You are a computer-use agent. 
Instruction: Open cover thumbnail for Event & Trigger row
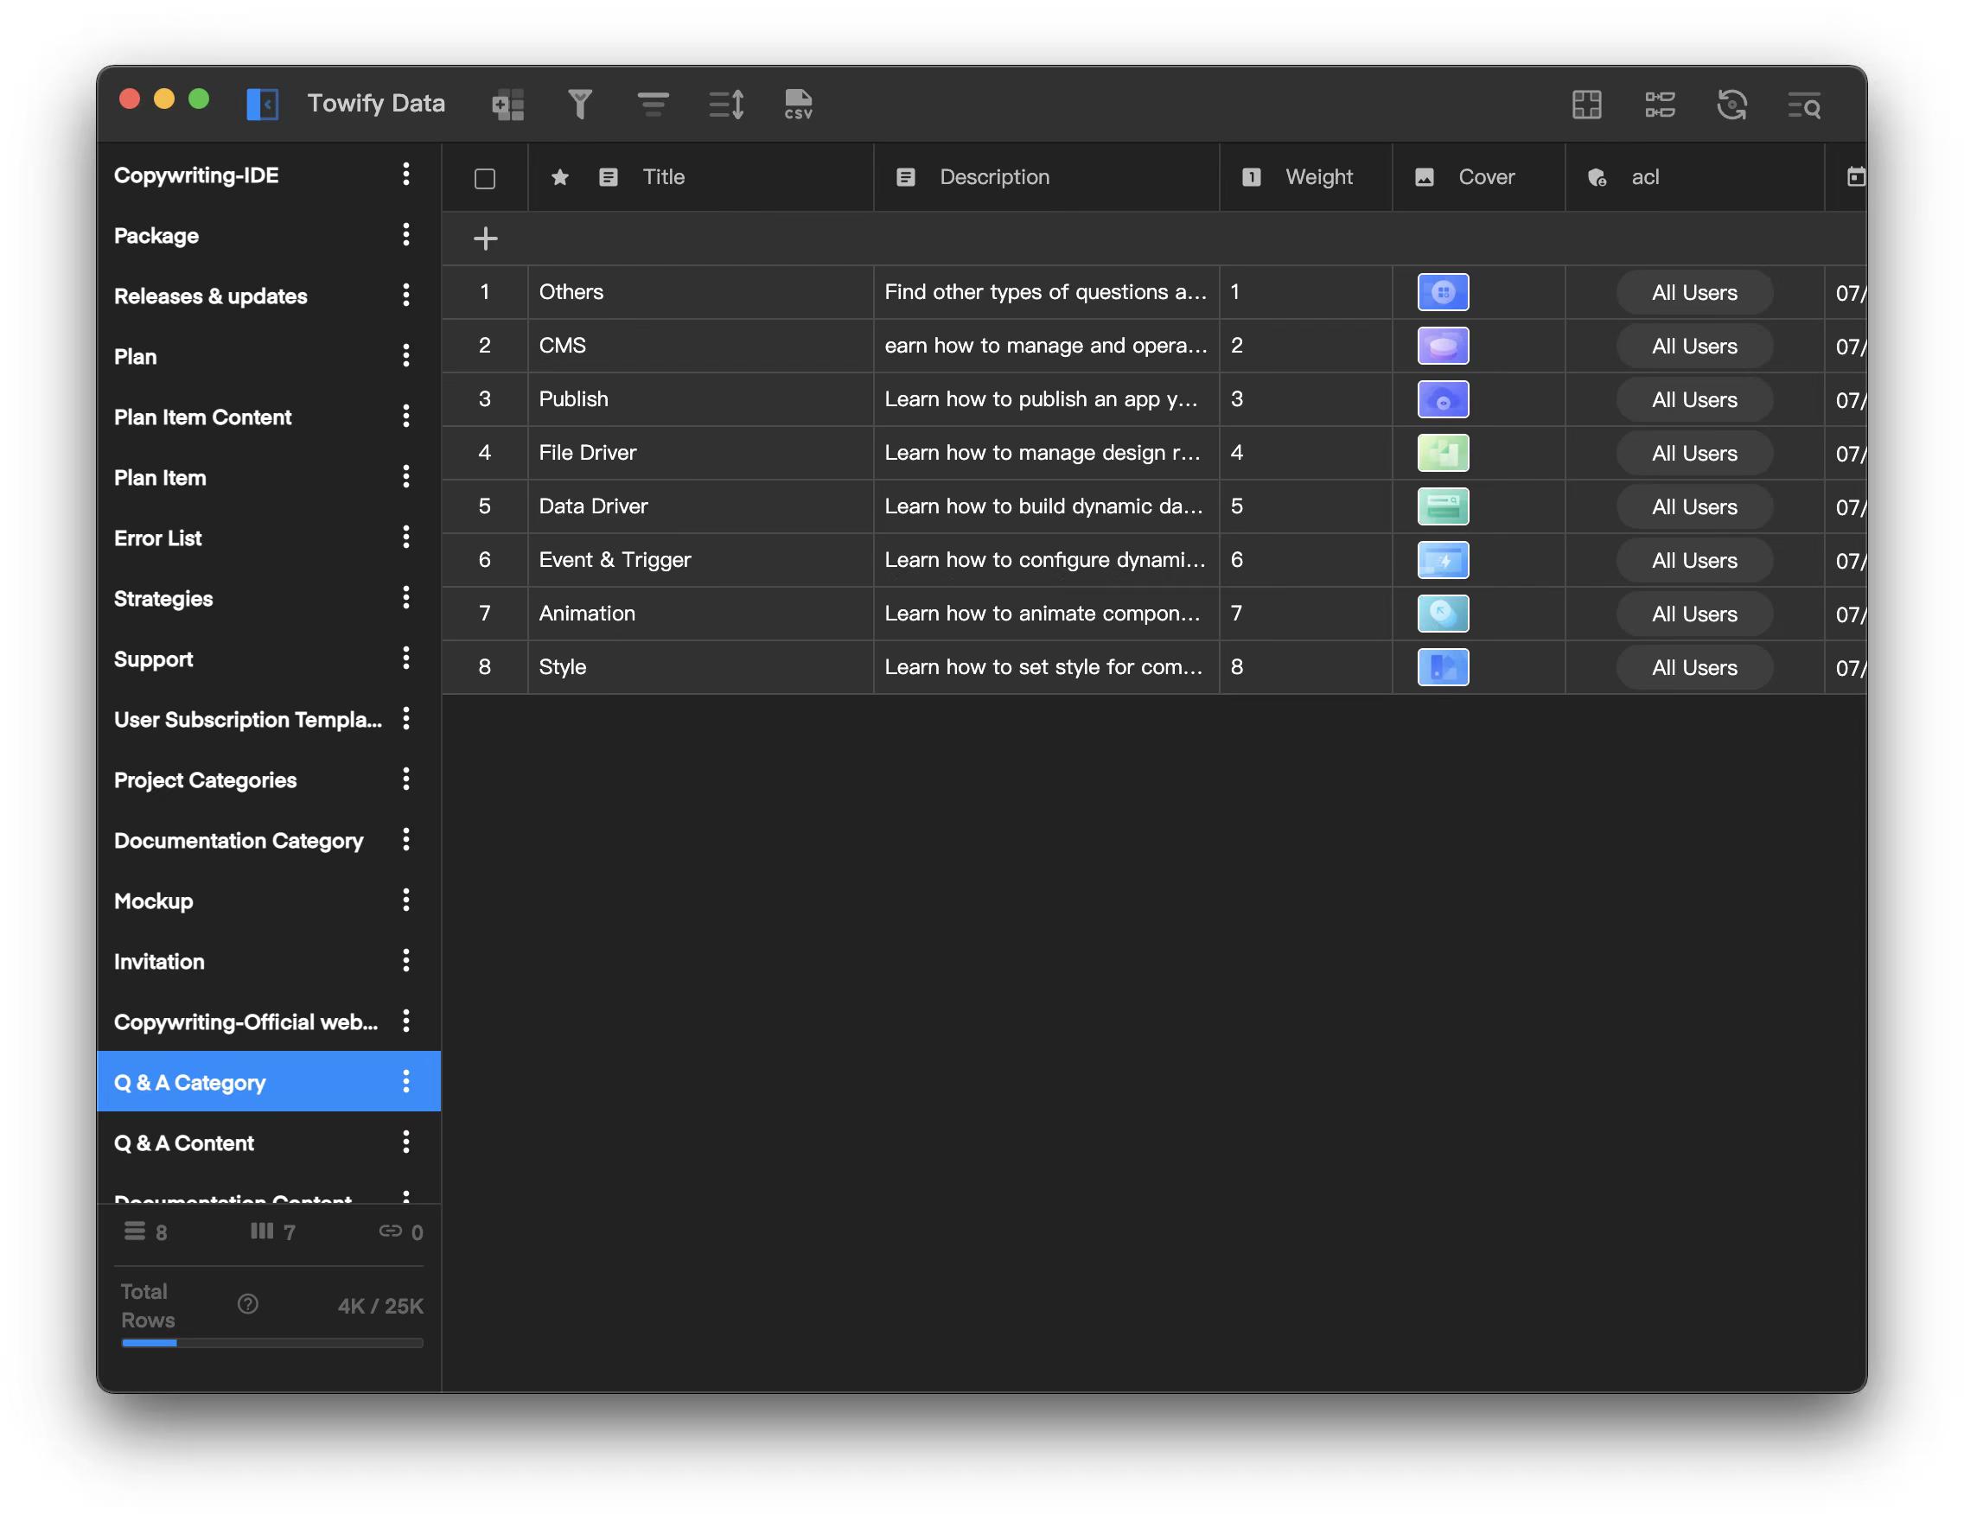[x=1444, y=560]
